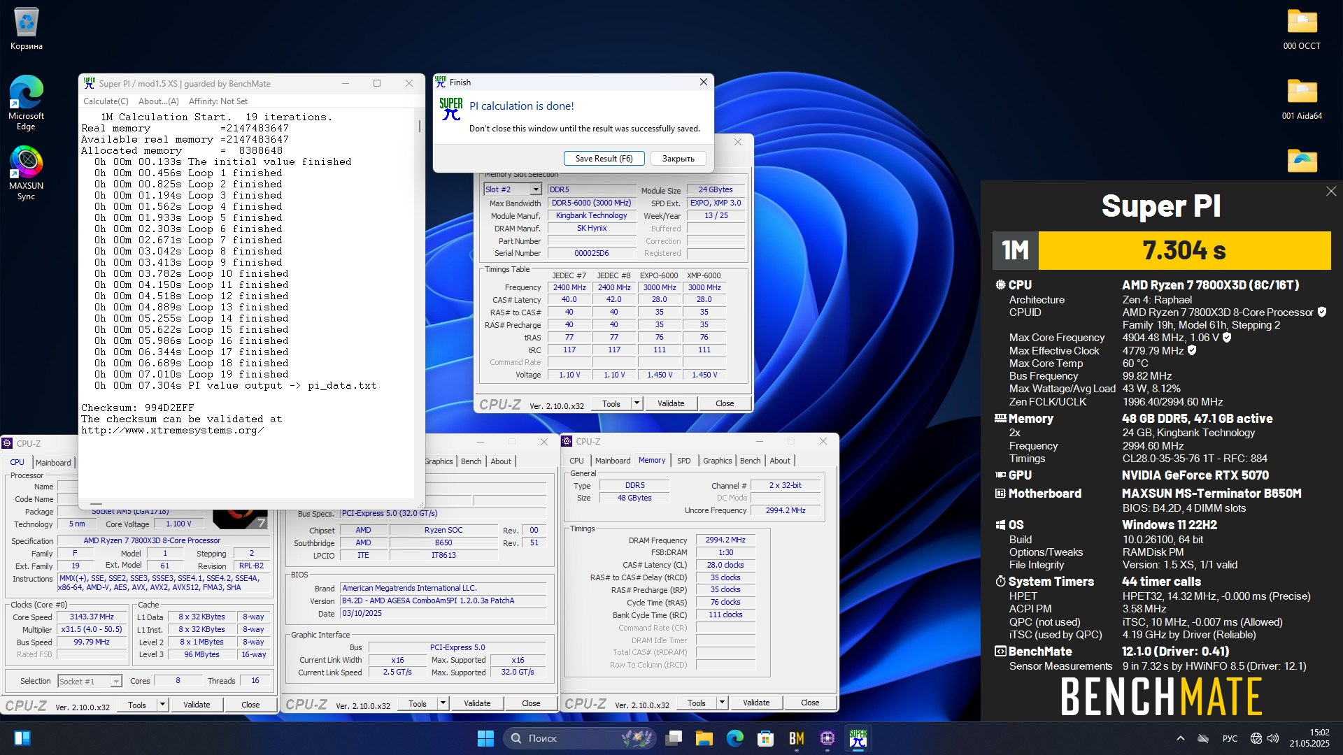Switch input language РУС indicator
This screenshot has height=755, width=1343.
pos(1230,738)
